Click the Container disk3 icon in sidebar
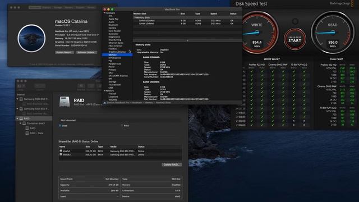Image resolution: width=359 pixels, height=202 pixels. (x=24, y=123)
